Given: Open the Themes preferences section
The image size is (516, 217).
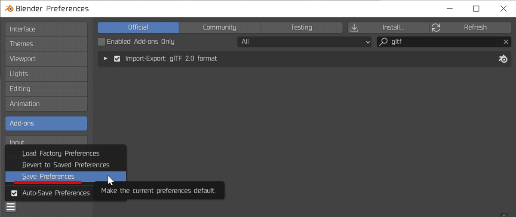Looking at the screenshot, I should click(46, 44).
